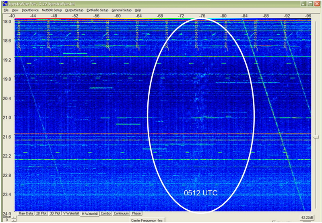Screen dimensions: 322x223
Task: Click the 18.0 frequency axis label
Action: coord(6,21)
